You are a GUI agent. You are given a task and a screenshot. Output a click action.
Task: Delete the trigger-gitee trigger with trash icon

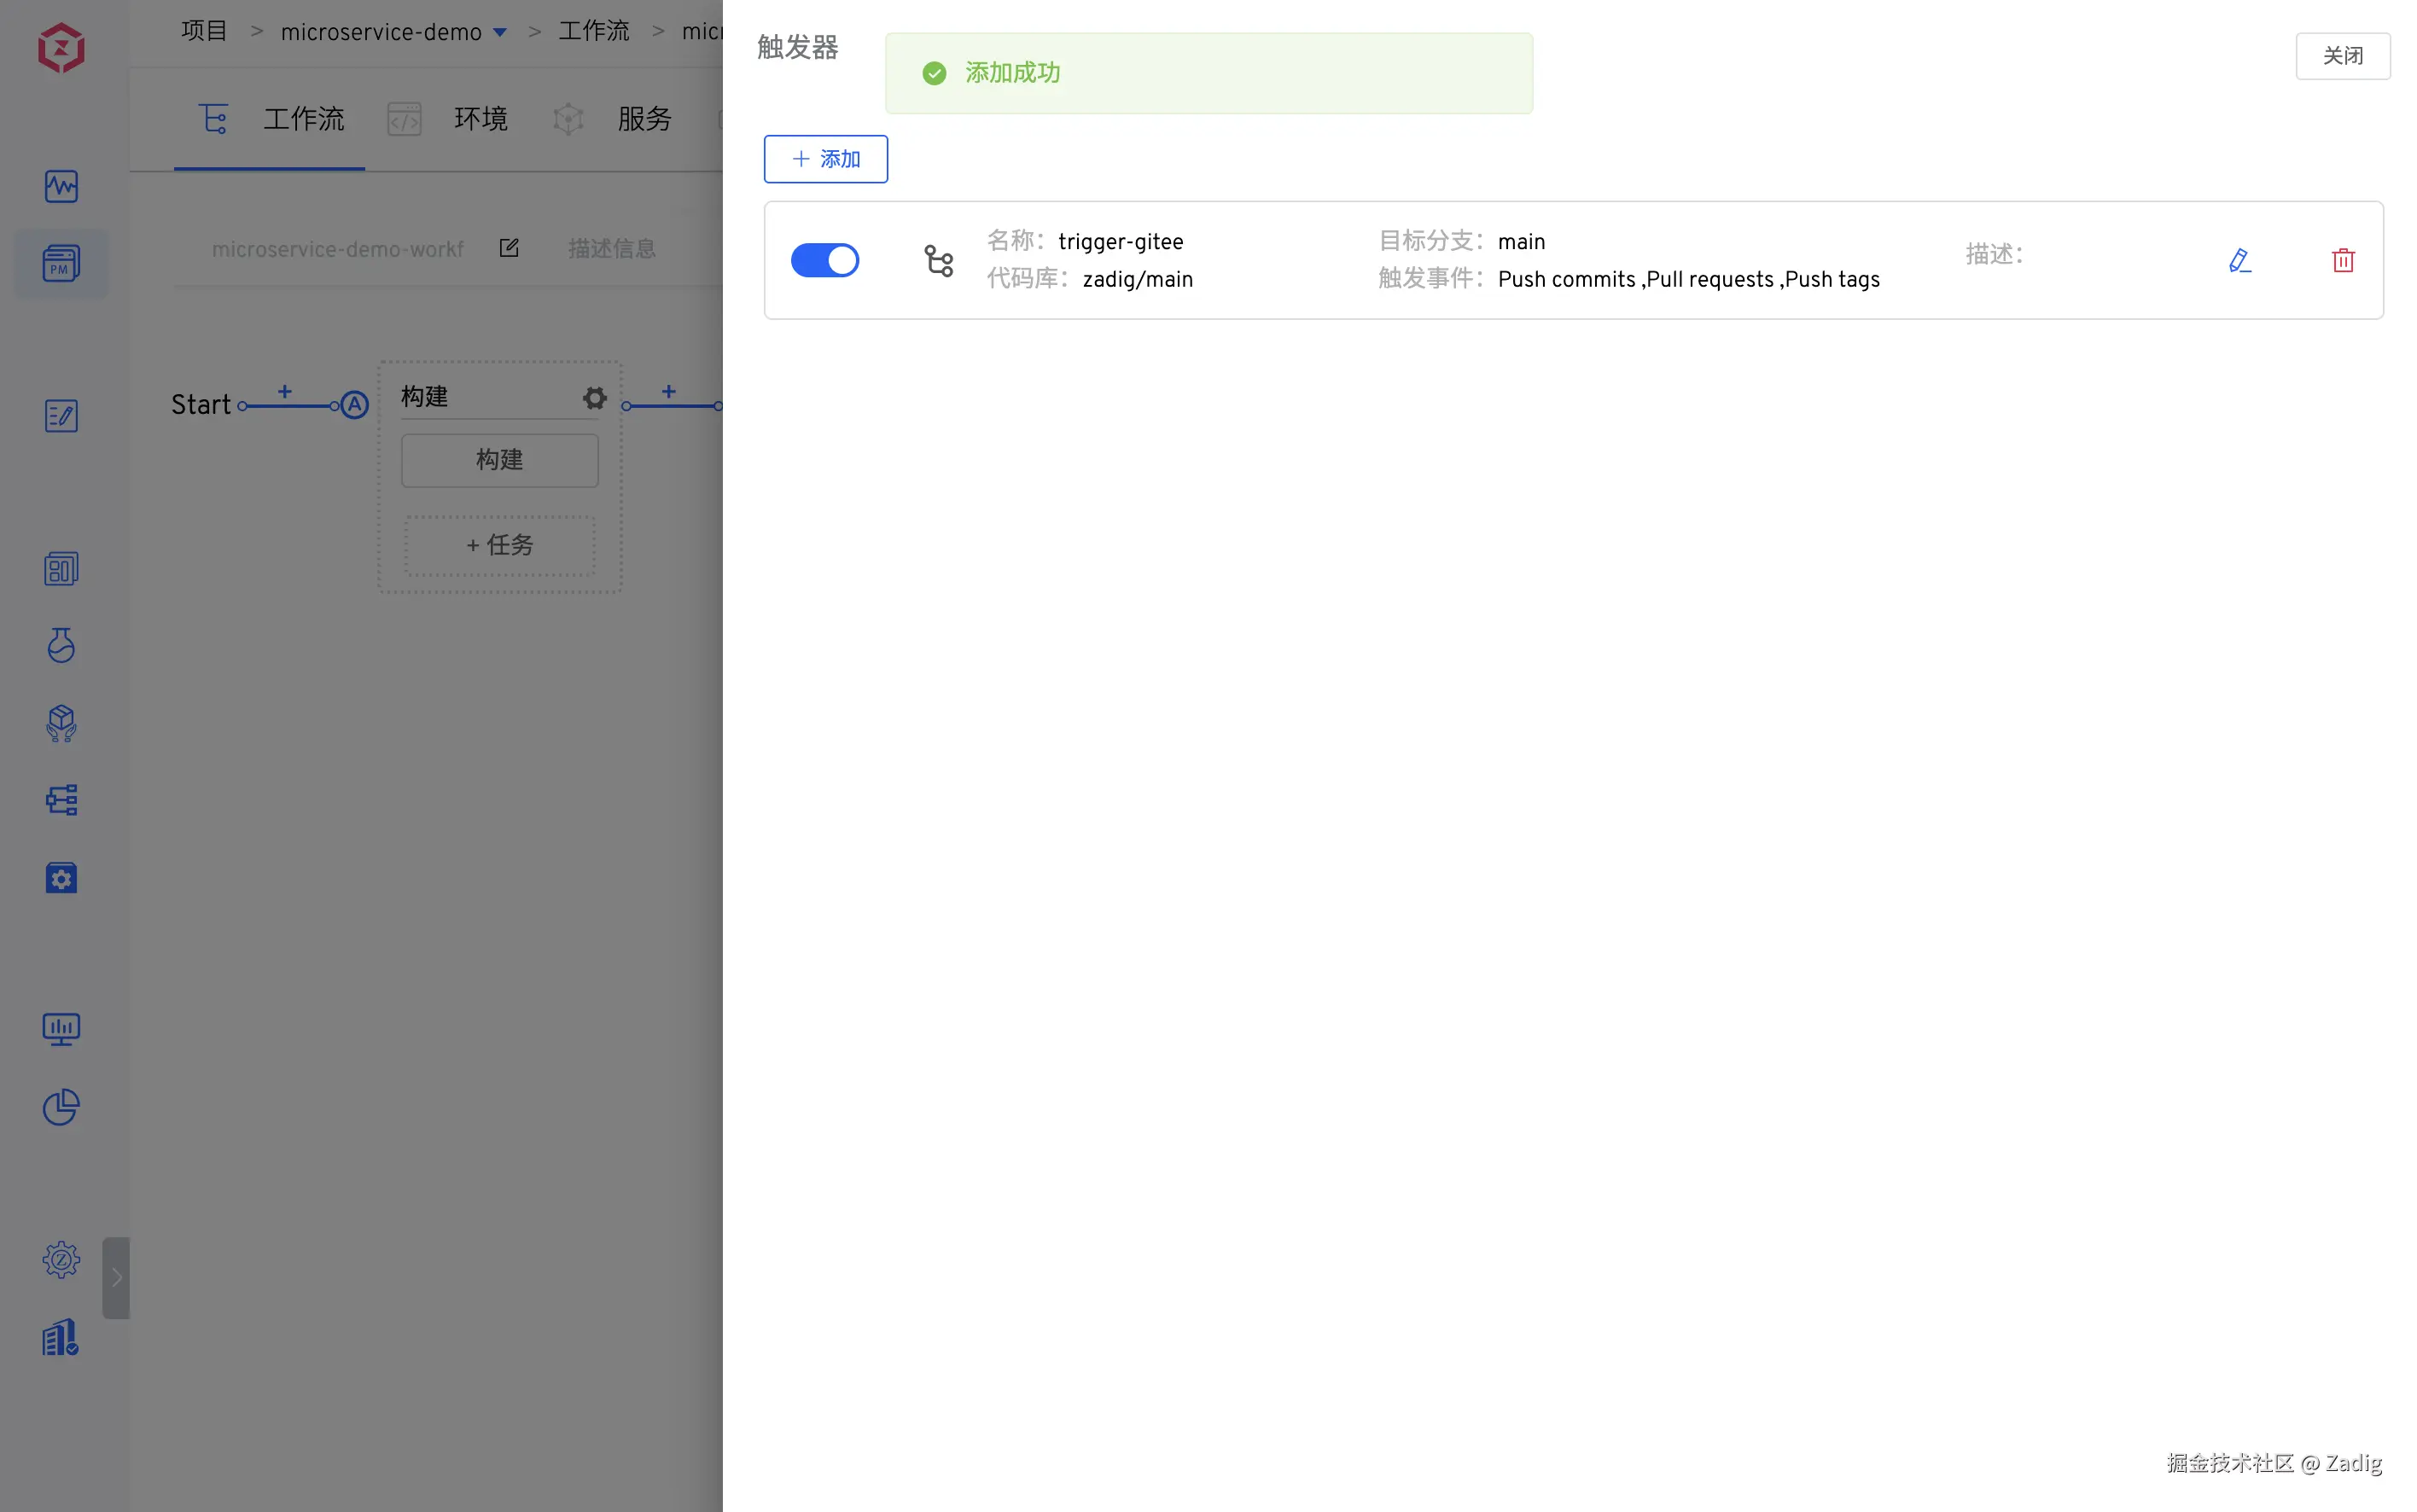tap(2342, 260)
